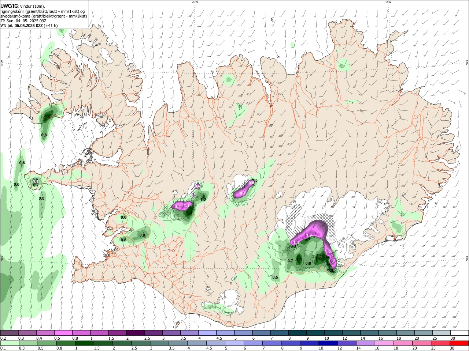Click lower scale swatch between 0.5 and 0.8
Screen dimensions: 469x351
pos(47,343)
